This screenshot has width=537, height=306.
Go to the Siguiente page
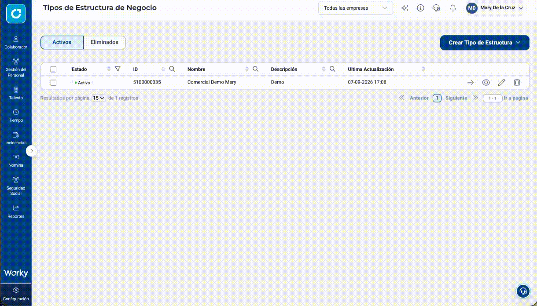click(456, 98)
